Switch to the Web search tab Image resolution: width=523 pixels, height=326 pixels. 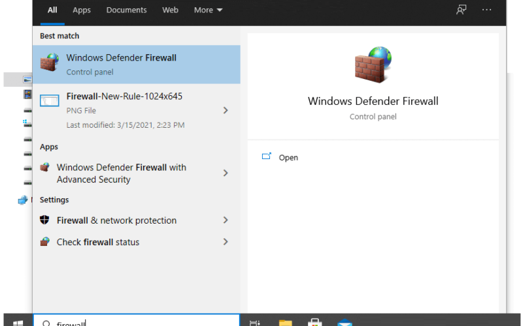click(170, 10)
